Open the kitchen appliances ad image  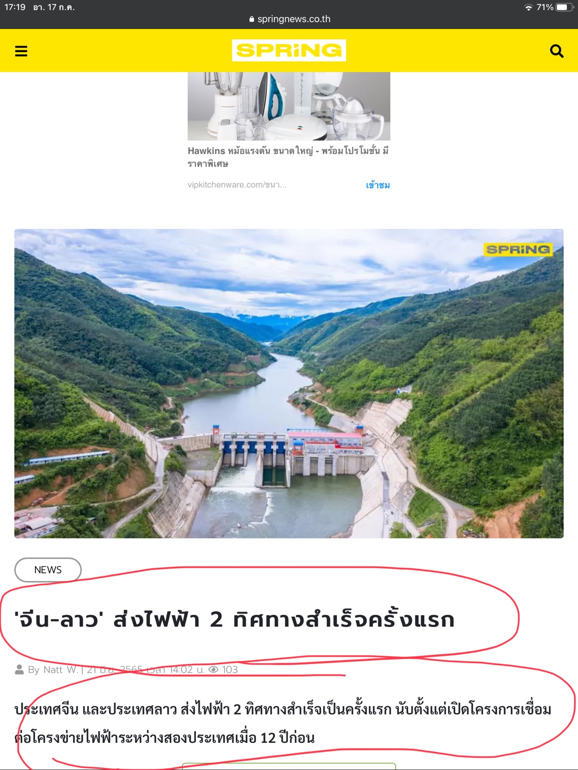[289, 106]
